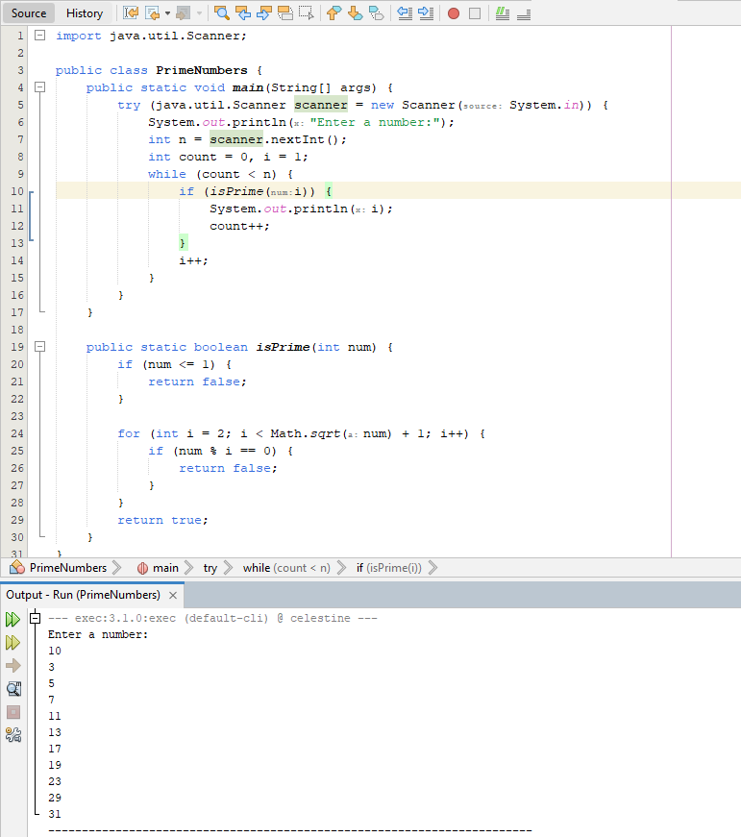Re-run with different parameters yellow arrows icon

click(13, 642)
